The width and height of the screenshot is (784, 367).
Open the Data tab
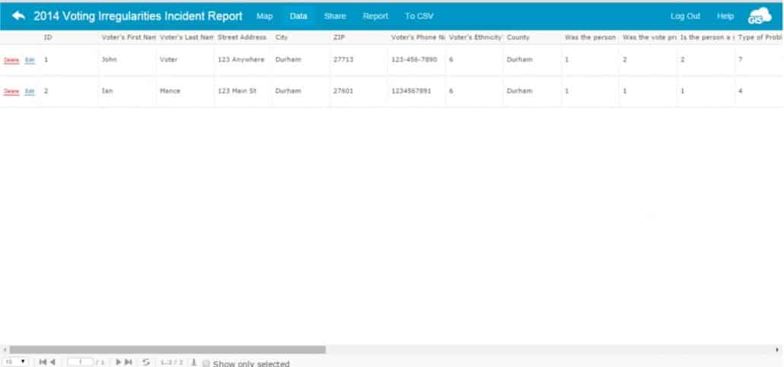click(298, 16)
